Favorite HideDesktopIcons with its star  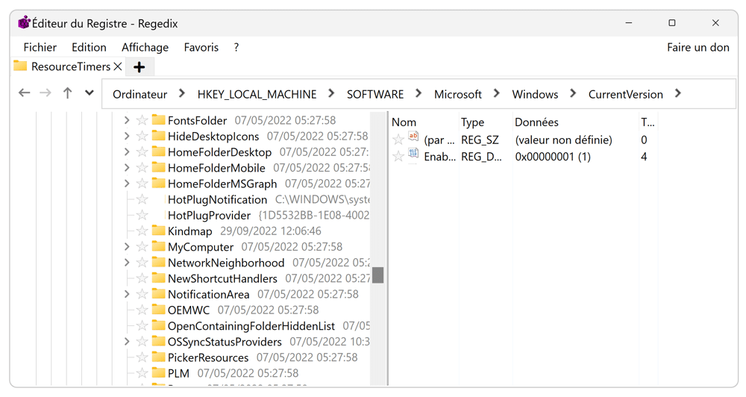tap(142, 136)
